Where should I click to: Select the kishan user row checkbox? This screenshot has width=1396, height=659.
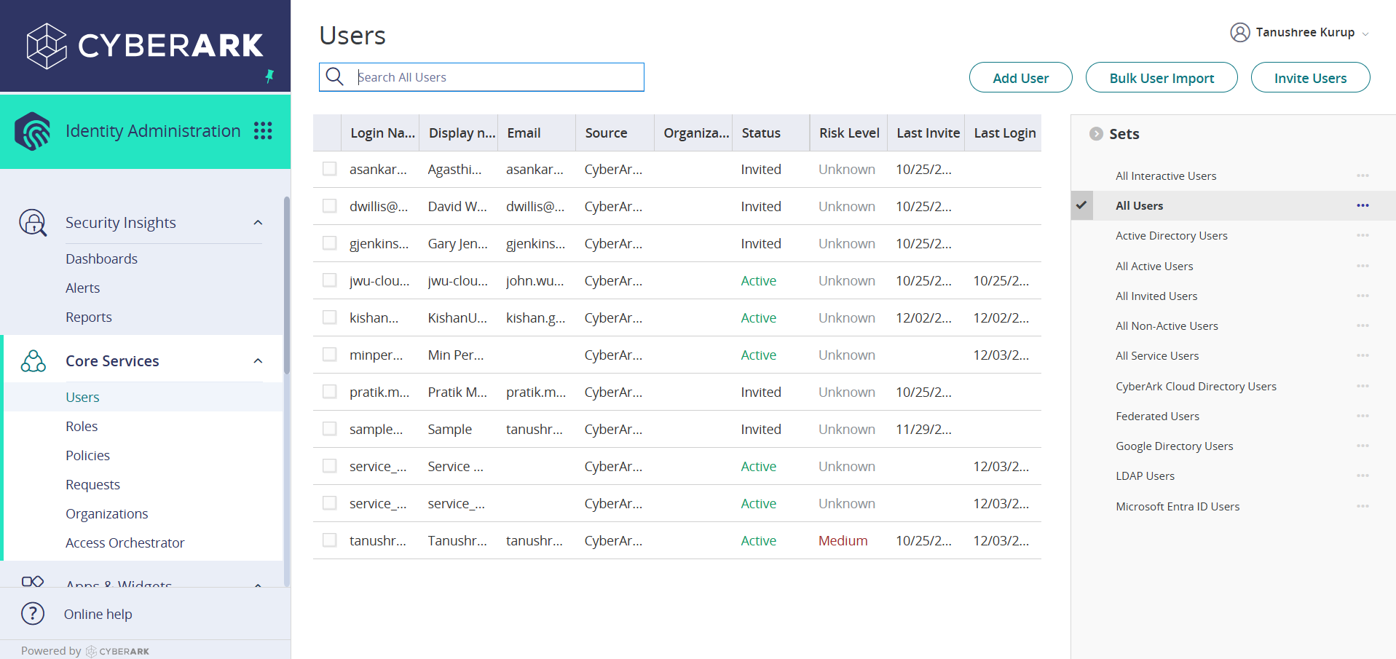pyautogui.click(x=330, y=317)
